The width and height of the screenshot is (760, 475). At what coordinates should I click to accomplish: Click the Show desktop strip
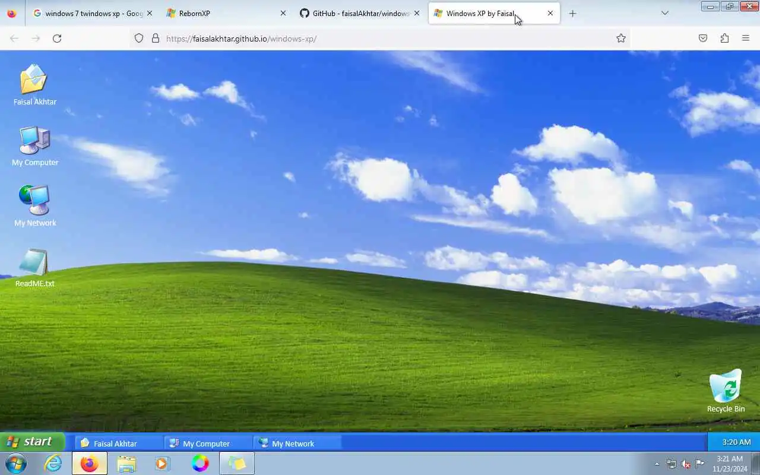click(x=756, y=463)
